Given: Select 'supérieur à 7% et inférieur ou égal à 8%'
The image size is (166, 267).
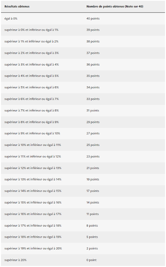Looking at the screenshot, I should (31, 110).
